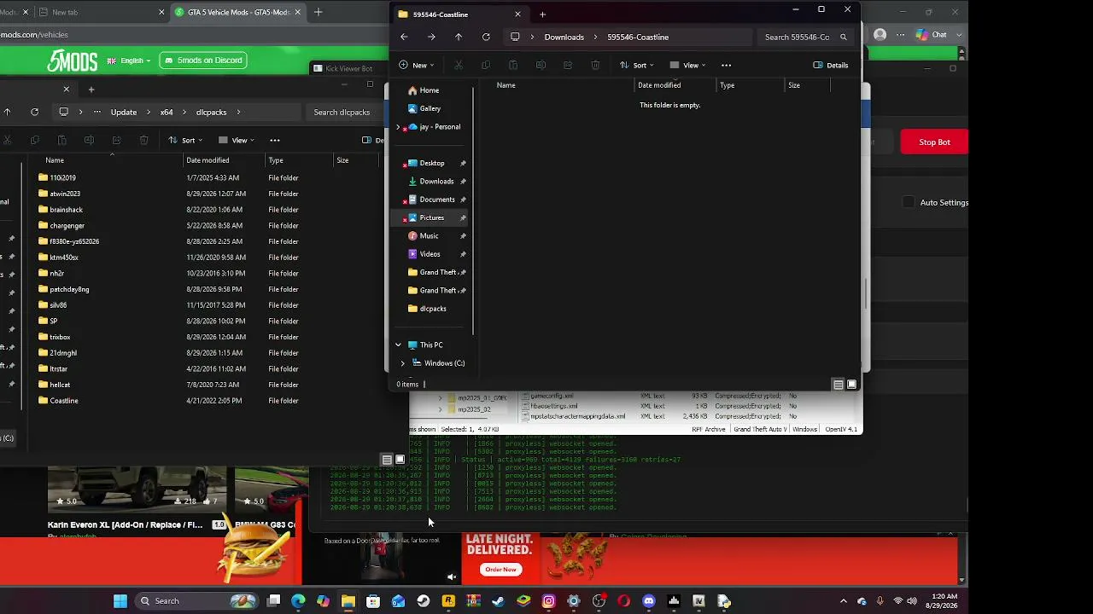Select the Coastline folder in dlcpacks
The height and width of the screenshot is (614, 1093).
click(x=63, y=401)
